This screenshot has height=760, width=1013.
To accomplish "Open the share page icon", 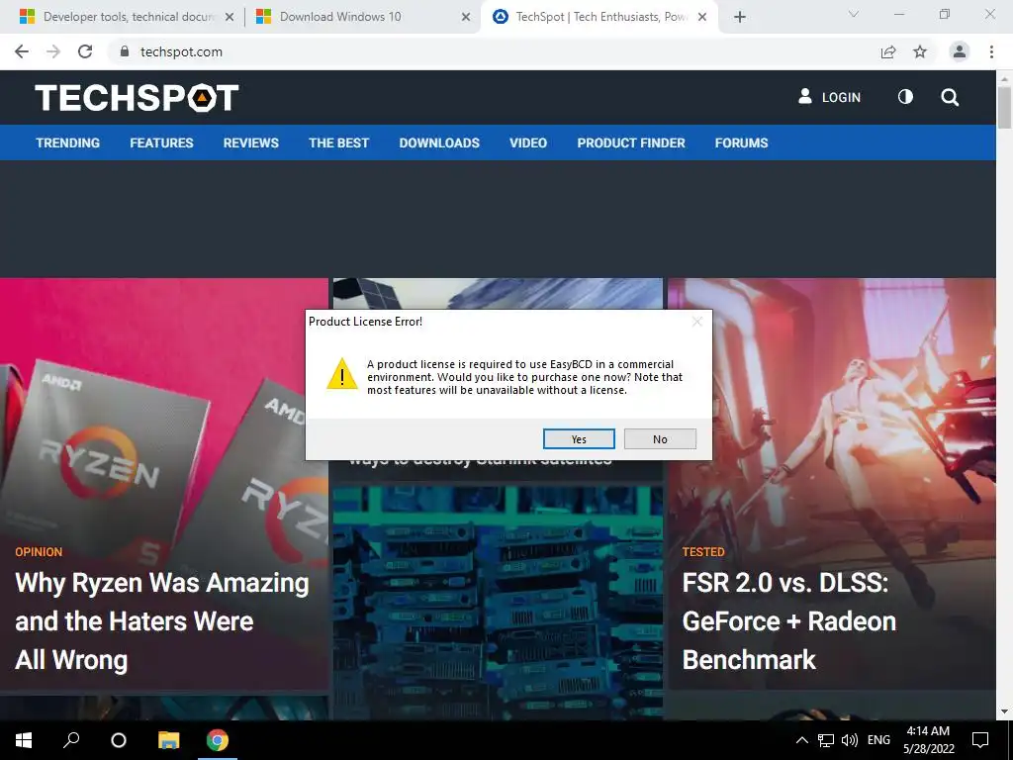I will [888, 51].
